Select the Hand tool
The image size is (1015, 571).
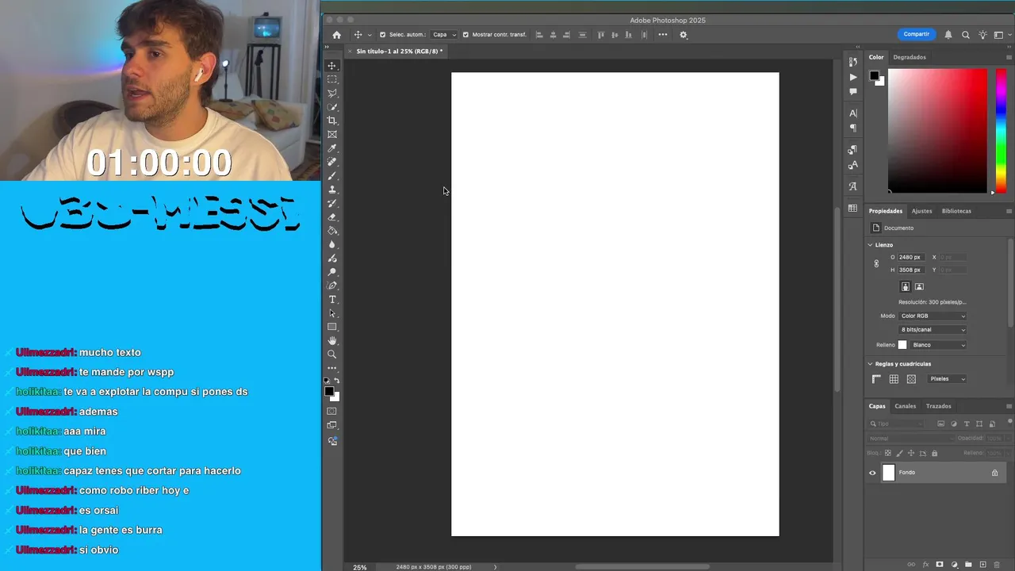click(332, 340)
